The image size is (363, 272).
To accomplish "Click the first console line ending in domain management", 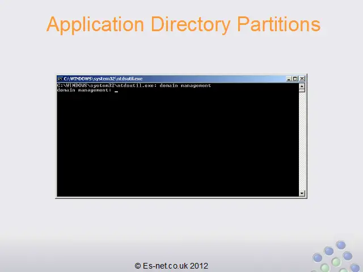I will coord(134,86).
